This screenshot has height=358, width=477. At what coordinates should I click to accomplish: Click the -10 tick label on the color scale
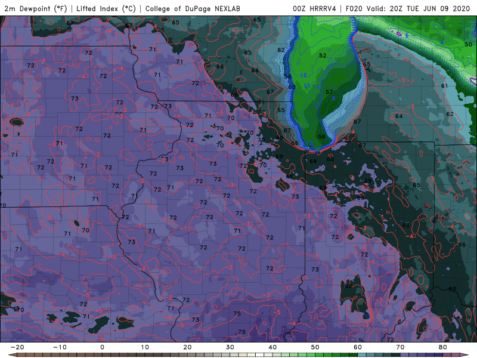tap(60, 347)
